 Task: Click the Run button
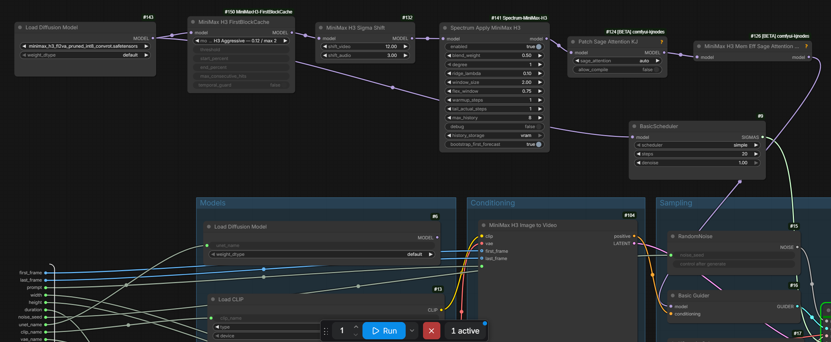coord(384,331)
